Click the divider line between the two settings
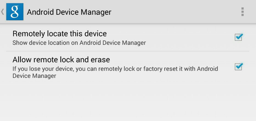Image resolution: width=256 pixels, height=121 pixels. pyautogui.click(x=128, y=51)
